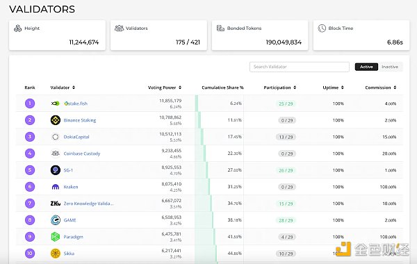Click the stake.fish validator logo

[x=56, y=104]
